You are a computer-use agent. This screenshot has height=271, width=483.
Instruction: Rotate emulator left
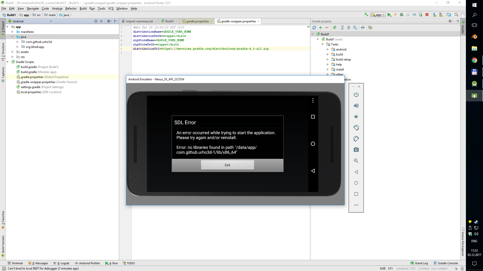pyautogui.click(x=356, y=128)
